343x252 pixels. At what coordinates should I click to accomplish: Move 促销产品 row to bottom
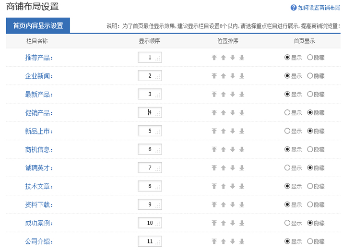tap(242, 113)
